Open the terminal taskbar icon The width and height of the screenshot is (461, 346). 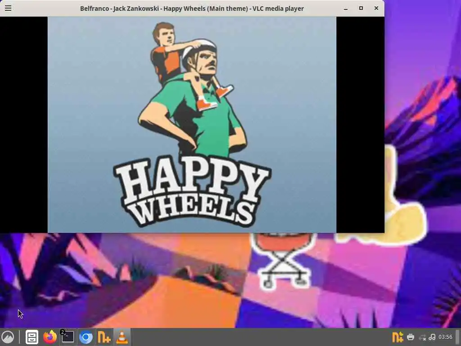pyautogui.click(x=68, y=337)
